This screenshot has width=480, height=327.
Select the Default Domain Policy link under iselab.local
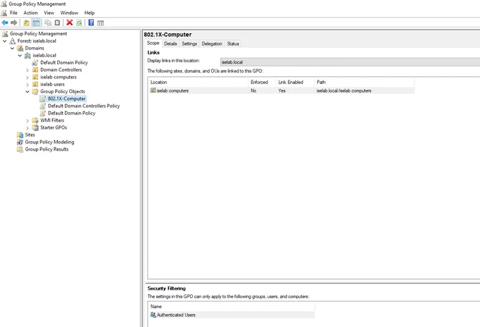coord(64,62)
